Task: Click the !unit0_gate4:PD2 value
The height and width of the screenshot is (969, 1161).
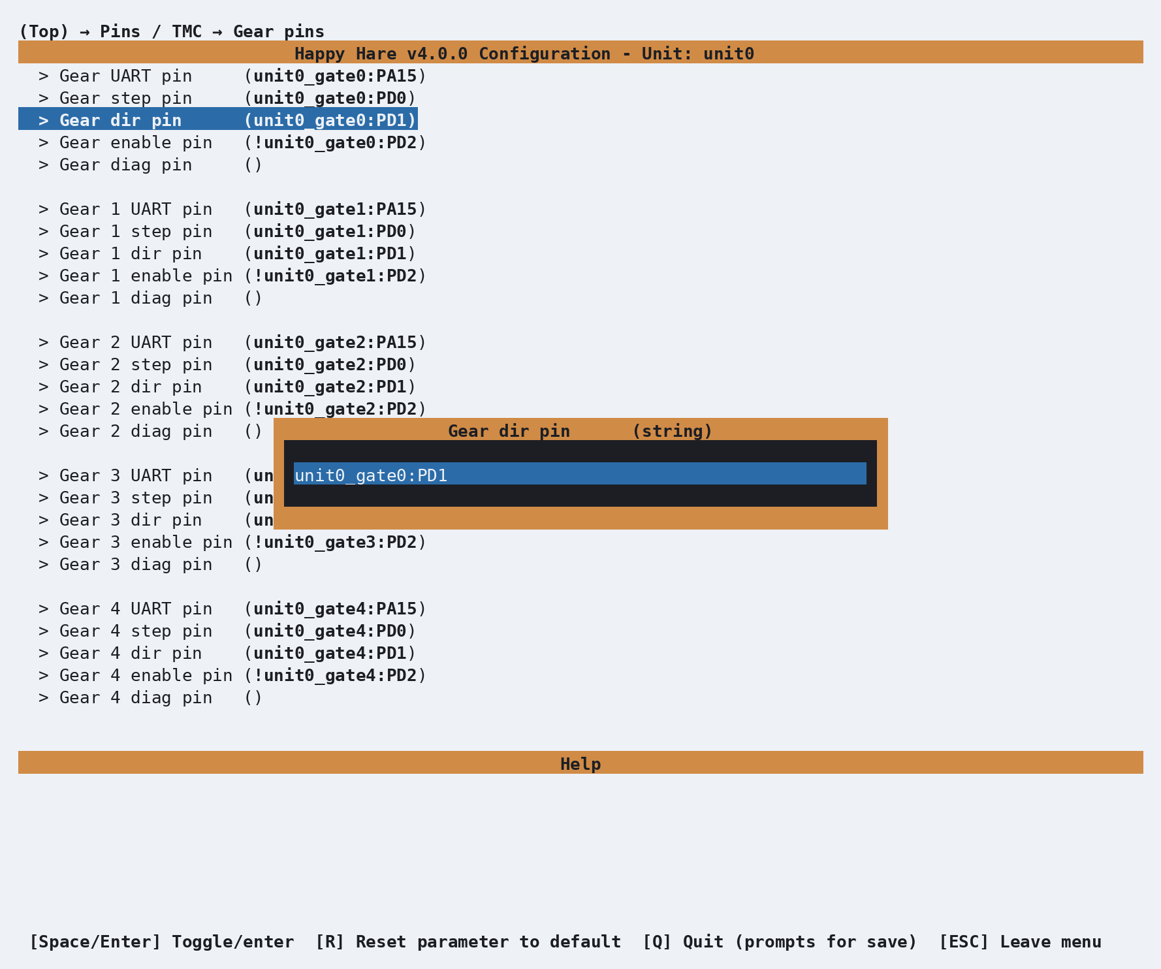Action: click(x=335, y=675)
